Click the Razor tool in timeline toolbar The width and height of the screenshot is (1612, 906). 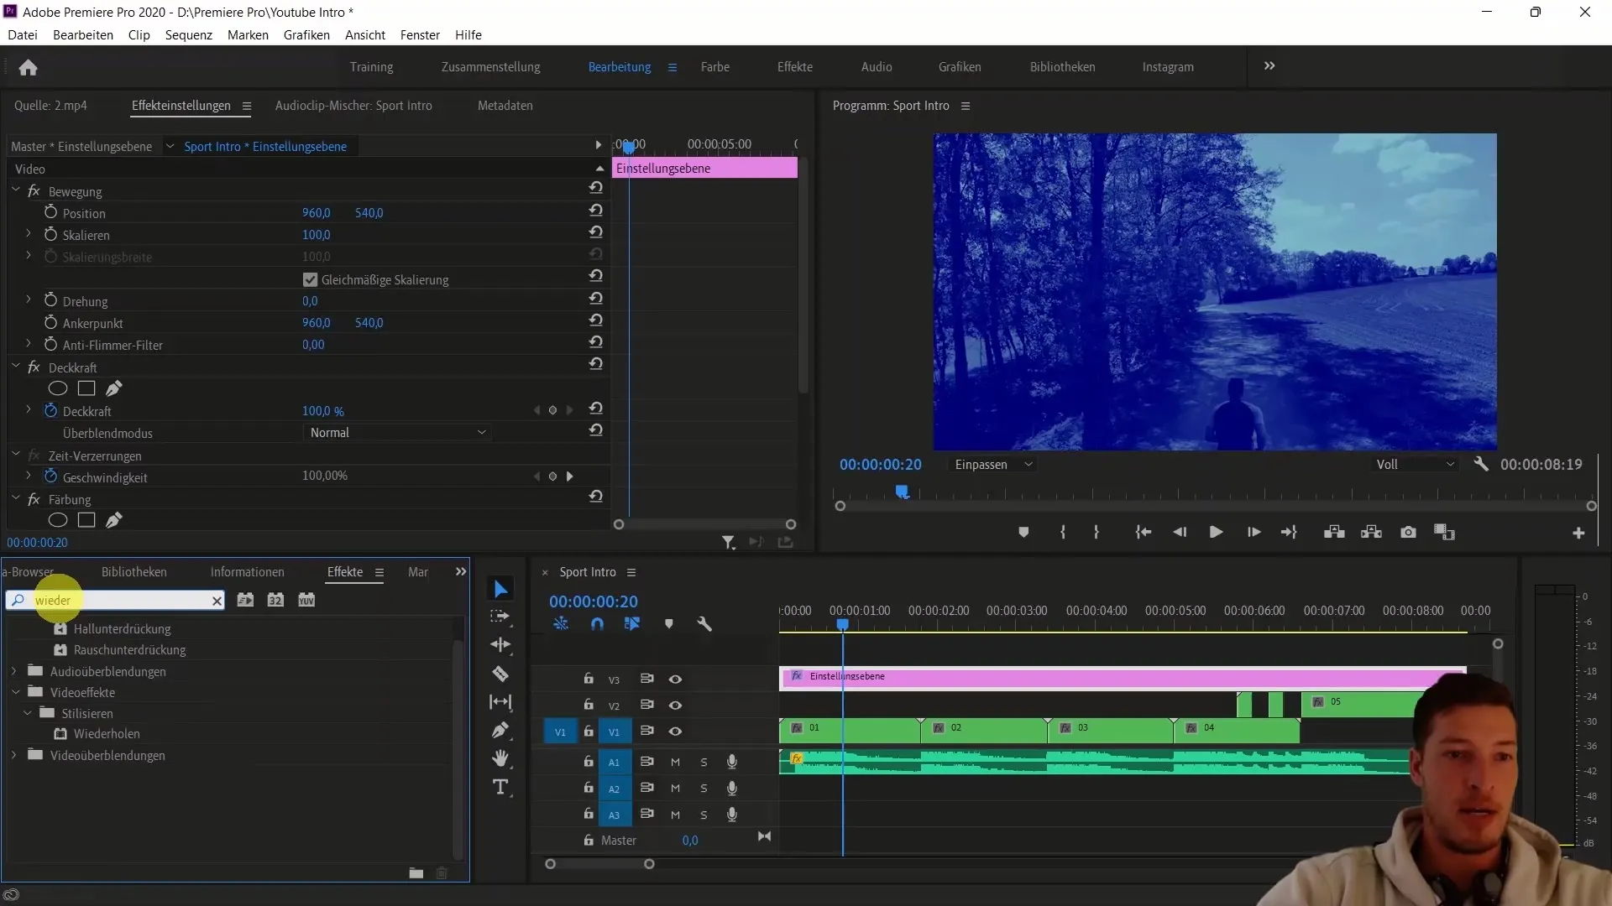pyautogui.click(x=501, y=674)
